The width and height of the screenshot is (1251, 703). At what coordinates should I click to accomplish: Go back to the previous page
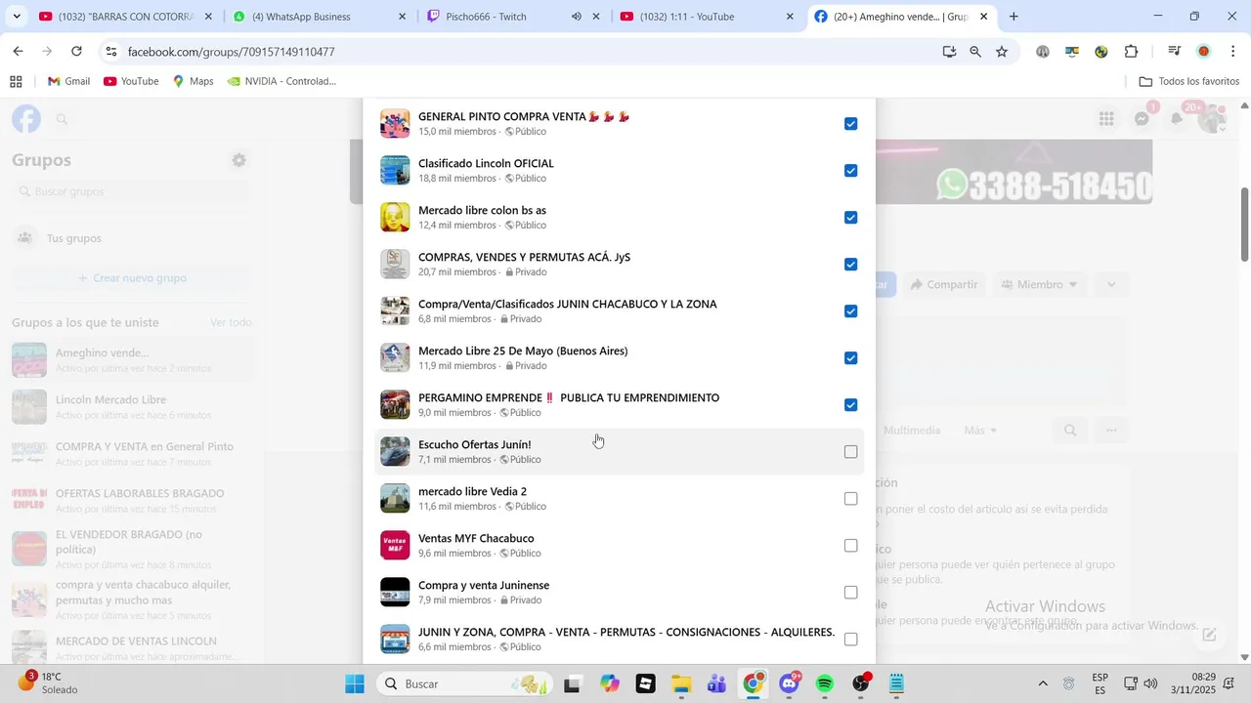[x=18, y=52]
